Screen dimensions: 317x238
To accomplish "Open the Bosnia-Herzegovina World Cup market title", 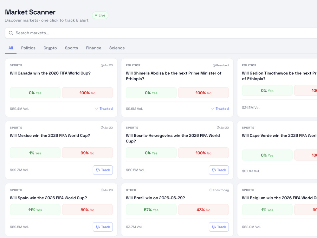I will pos(173,138).
